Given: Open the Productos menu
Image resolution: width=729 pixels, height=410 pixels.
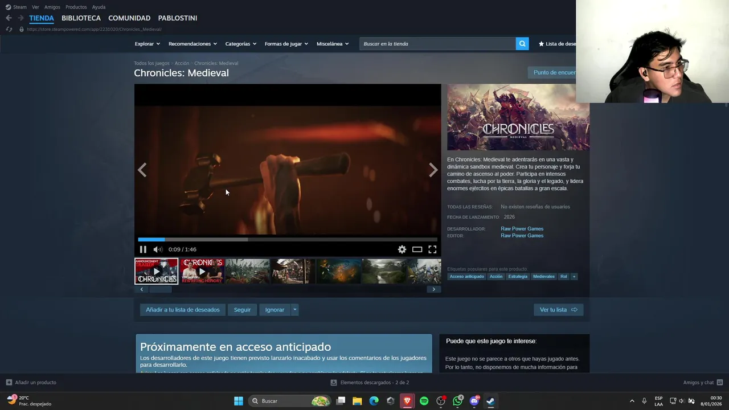Looking at the screenshot, I should pyautogui.click(x=76, y=7).
